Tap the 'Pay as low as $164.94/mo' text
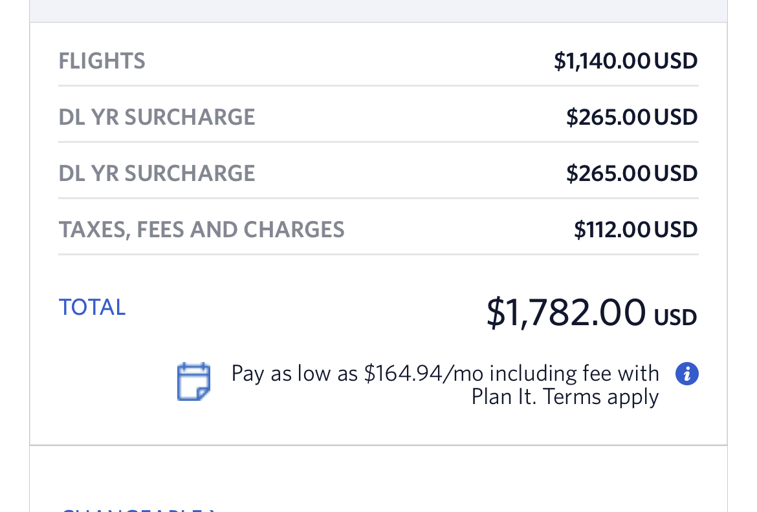 click(x=445, y=374)
